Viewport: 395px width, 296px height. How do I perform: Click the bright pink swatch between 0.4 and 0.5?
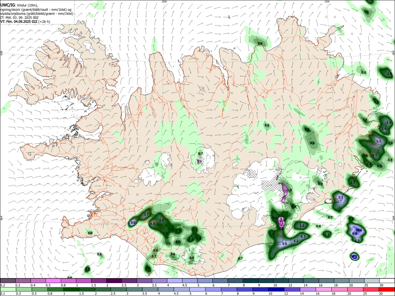coord(53,281)
